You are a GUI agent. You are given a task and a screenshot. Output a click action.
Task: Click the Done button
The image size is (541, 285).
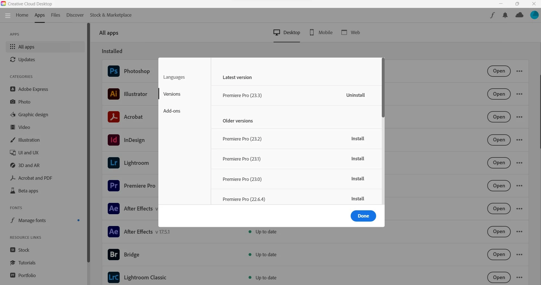[x=363, y=216]
